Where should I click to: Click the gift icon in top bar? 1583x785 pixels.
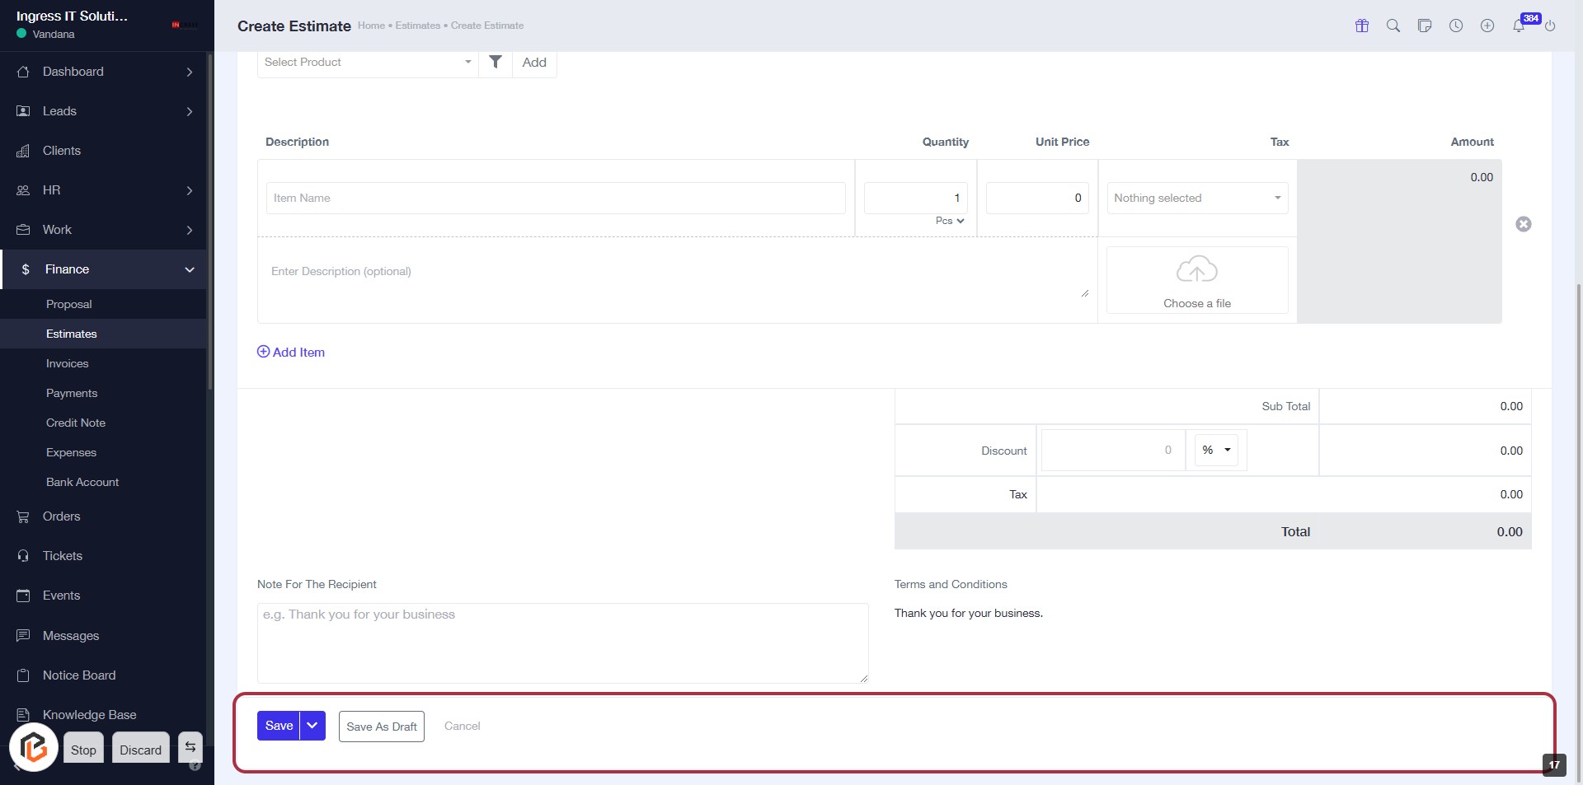pyautogui.click(x=1362, y=26)
